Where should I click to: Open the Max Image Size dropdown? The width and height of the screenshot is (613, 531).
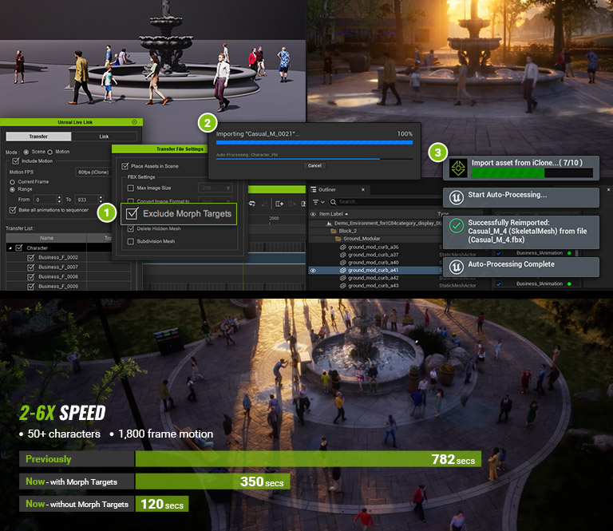click(x=214, y=188)
